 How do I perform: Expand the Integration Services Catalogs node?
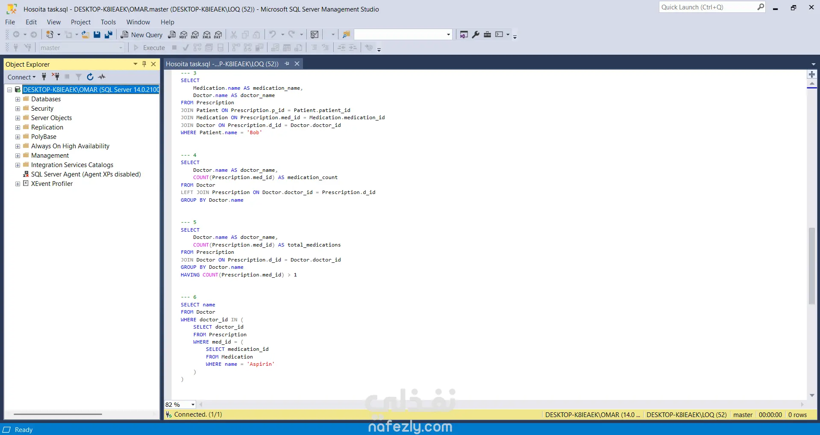point(18,165)
